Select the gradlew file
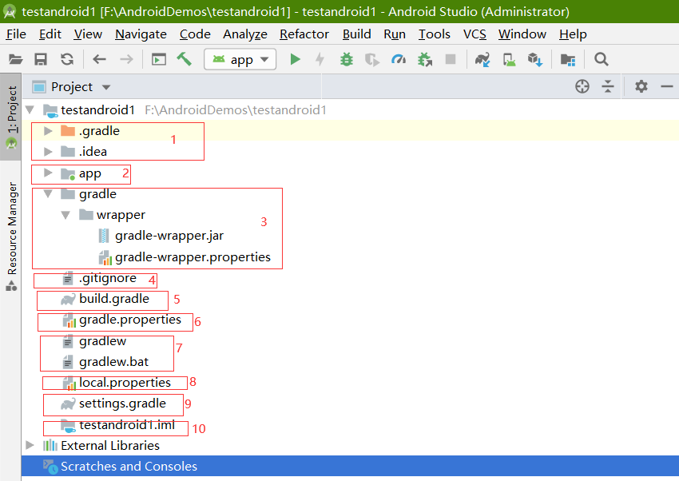 pos(102,341)
